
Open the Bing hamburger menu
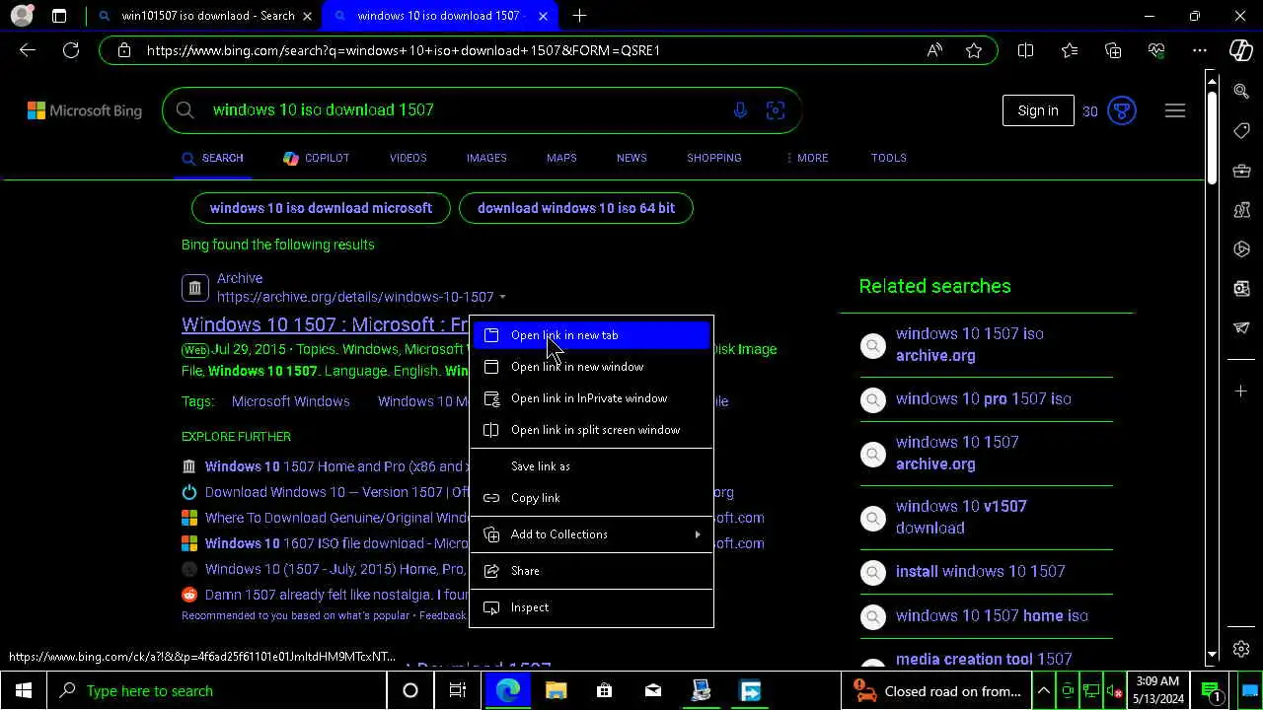click(x=1175, y=110)
